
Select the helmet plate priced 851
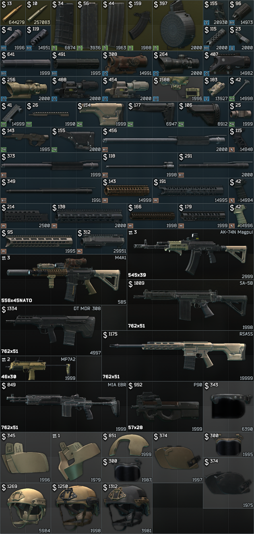coord(126,444)
